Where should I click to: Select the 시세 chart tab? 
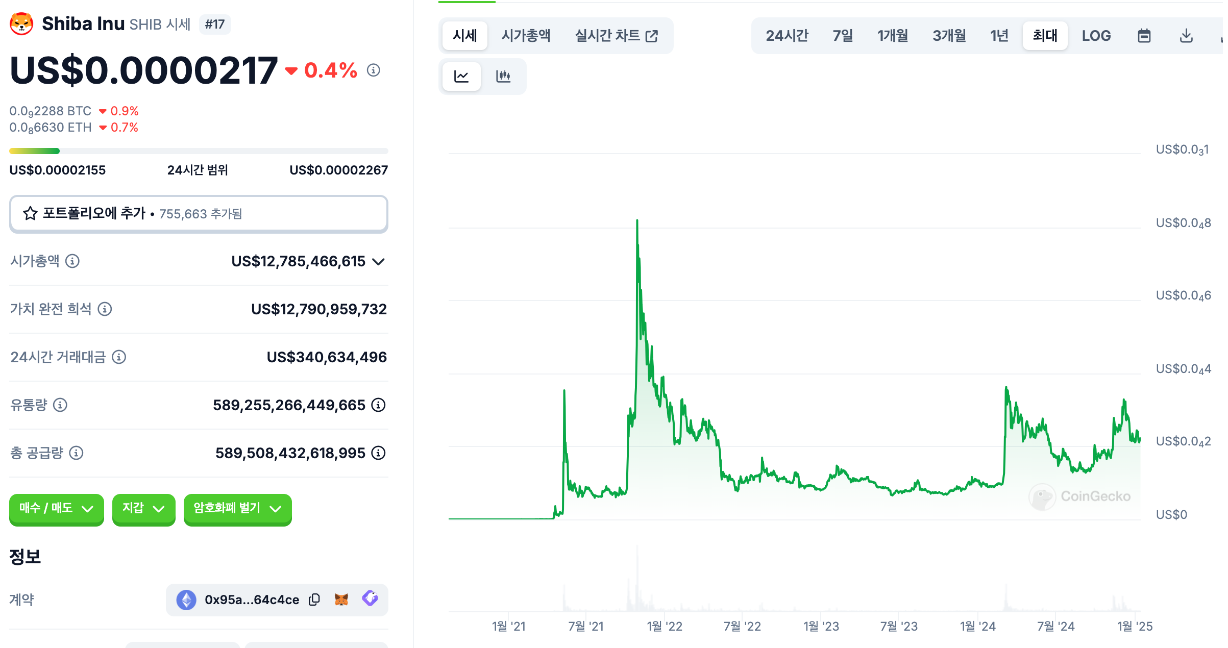(x=464, y=36)
